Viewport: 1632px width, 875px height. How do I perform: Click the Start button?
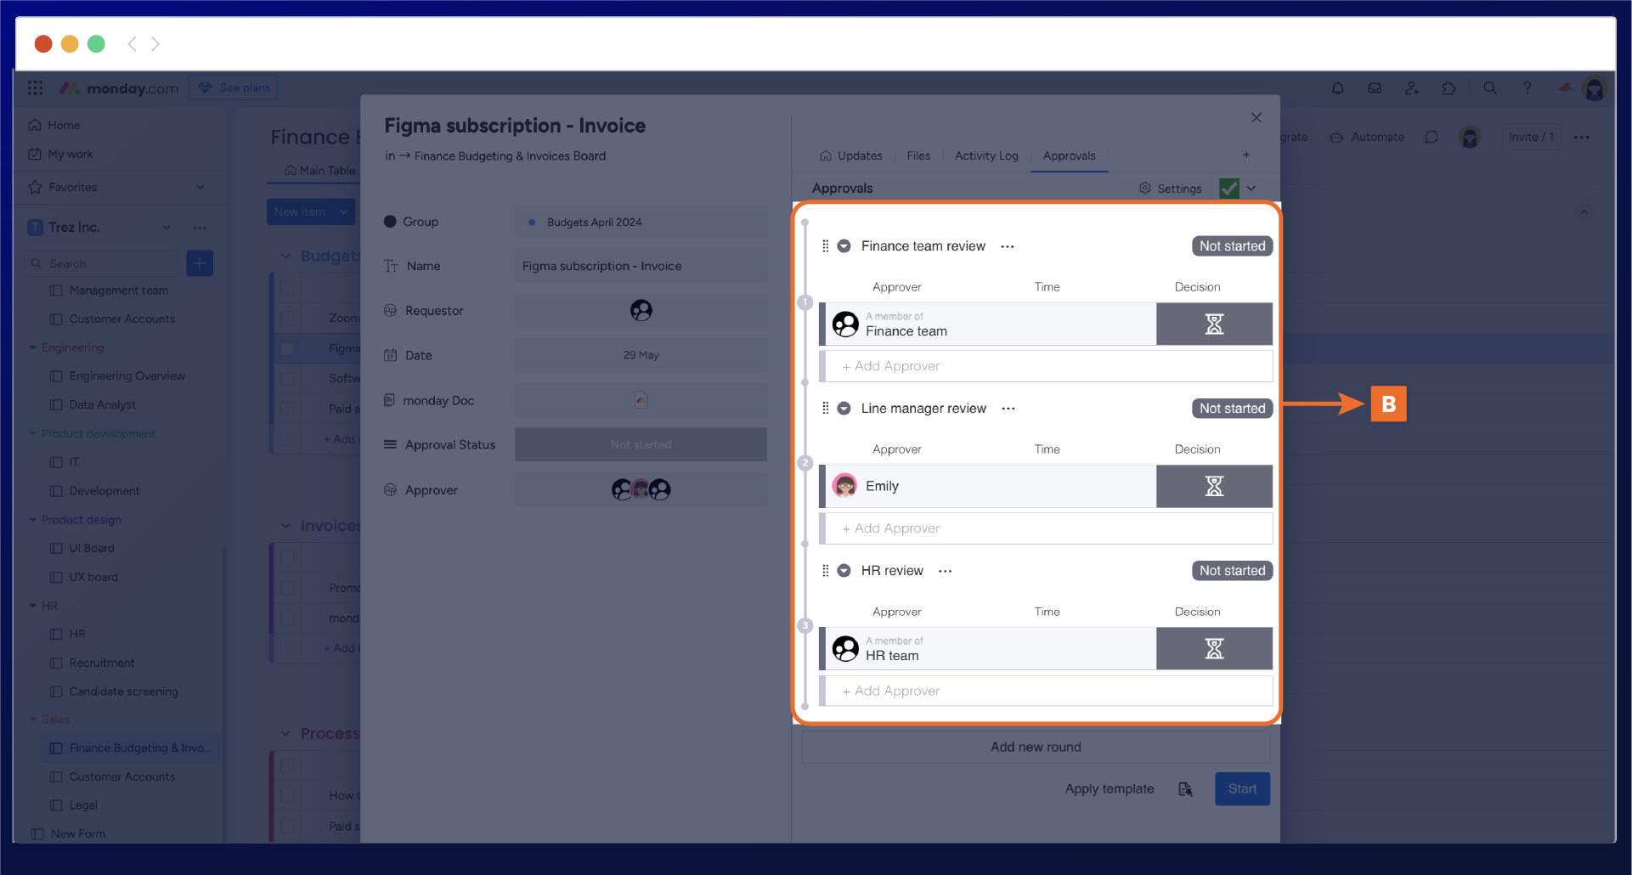(x=1242, y=789)
